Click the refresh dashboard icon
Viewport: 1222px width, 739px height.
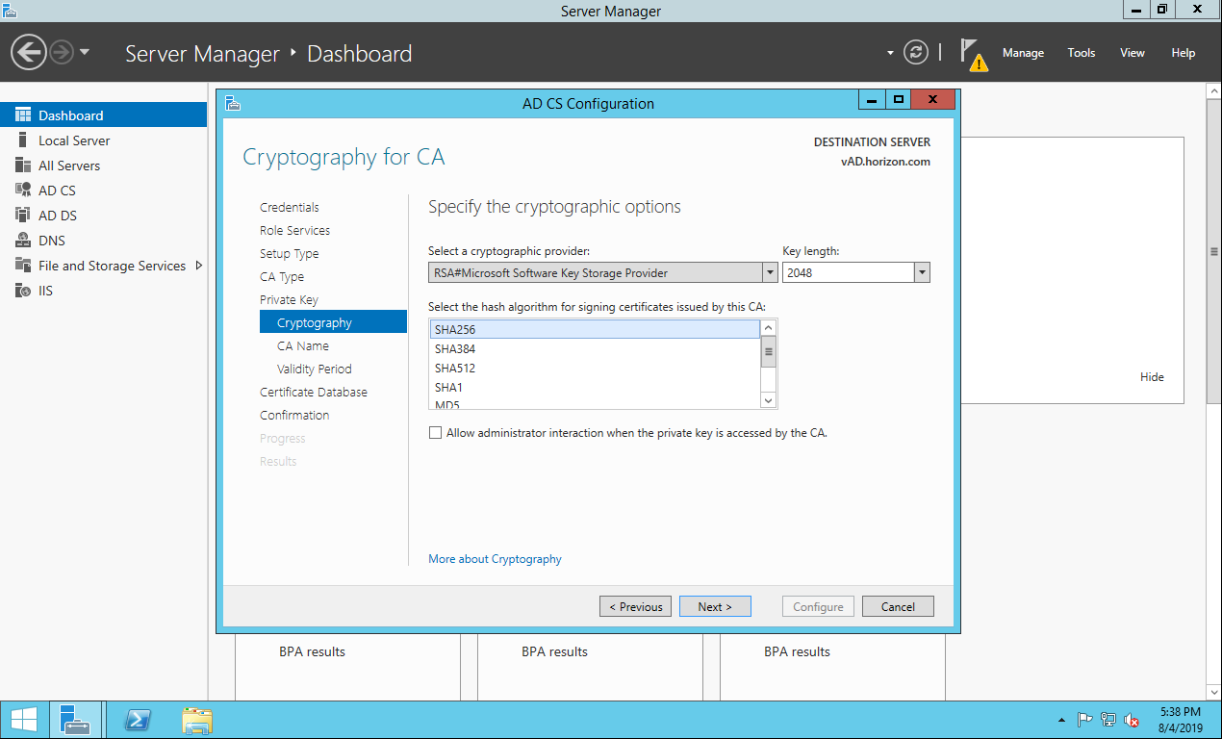pyautogui.click(x=916, y=53)
